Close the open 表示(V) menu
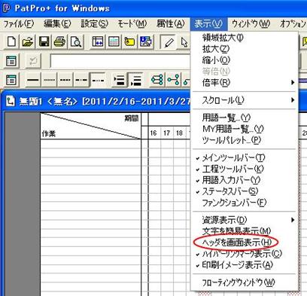Image resolution: width=307 pixels, height=296 pixels. click(208, 24)
